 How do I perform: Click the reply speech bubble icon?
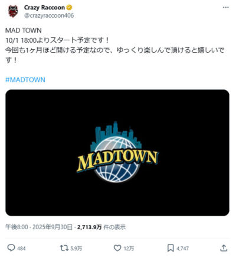tap(11, 248)
